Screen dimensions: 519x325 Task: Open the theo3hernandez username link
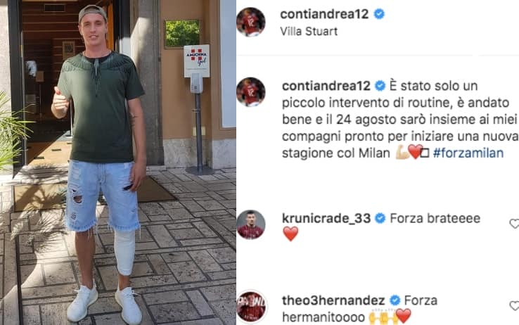tap(333, 300)
